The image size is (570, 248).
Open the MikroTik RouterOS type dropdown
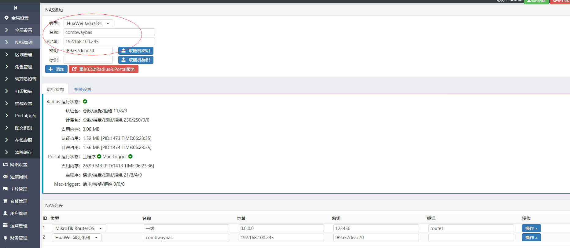click(x=79, y=228)
